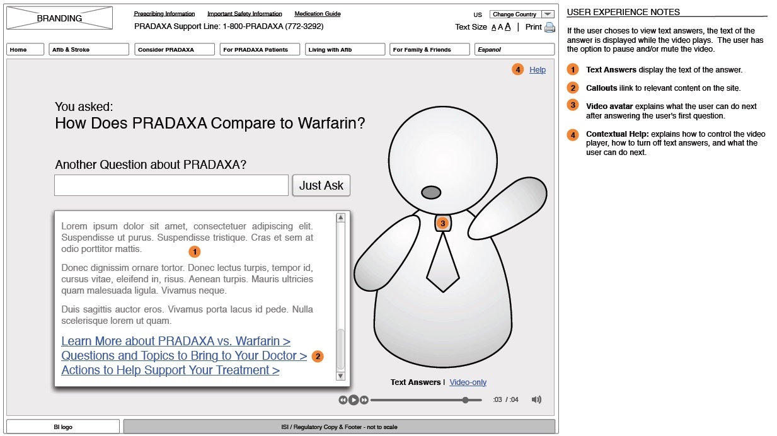Screen dimensions: 777x436
Task: Select Text Answers display mode
Action: (415, 382)
